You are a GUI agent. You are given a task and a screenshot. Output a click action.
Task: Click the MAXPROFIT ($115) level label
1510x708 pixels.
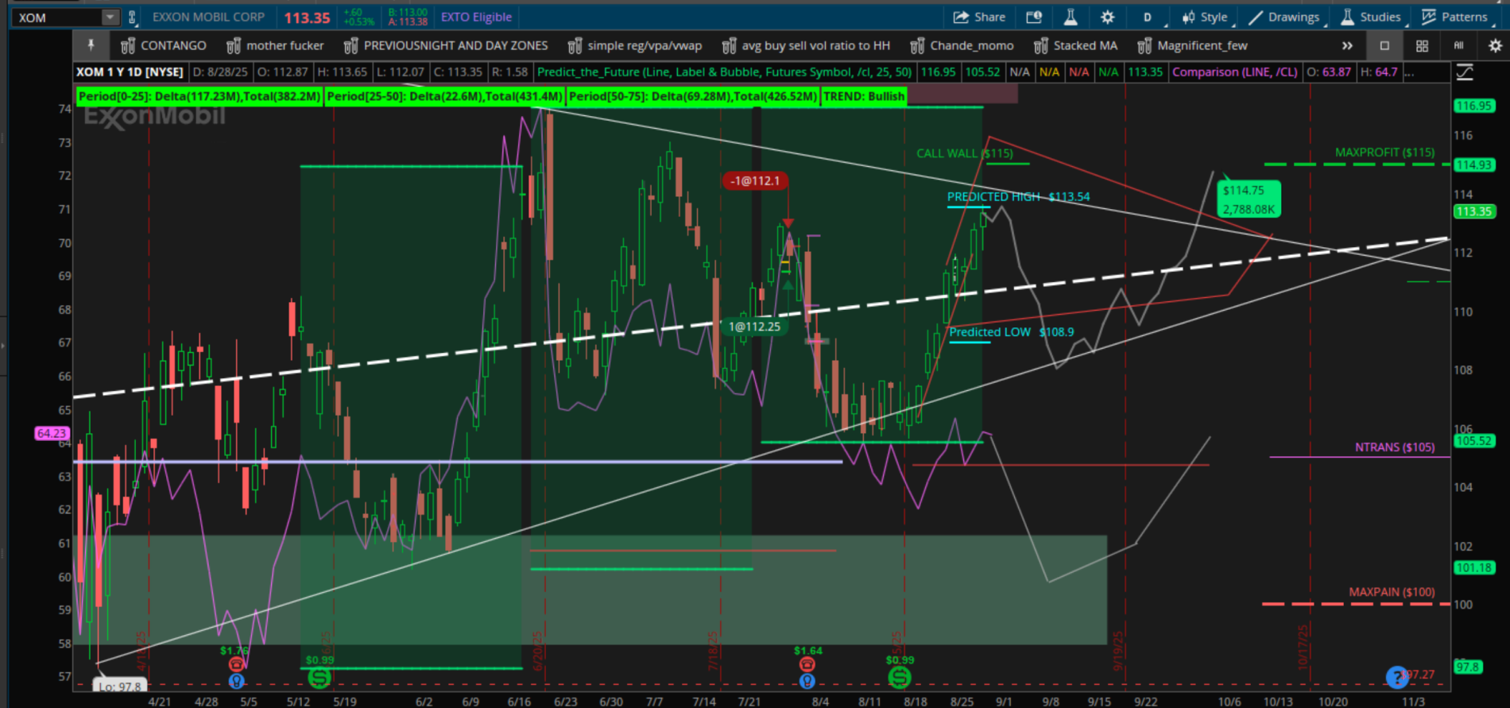point(1384,153)
